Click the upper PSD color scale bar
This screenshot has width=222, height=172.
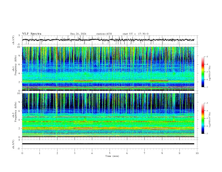[203, 72]
